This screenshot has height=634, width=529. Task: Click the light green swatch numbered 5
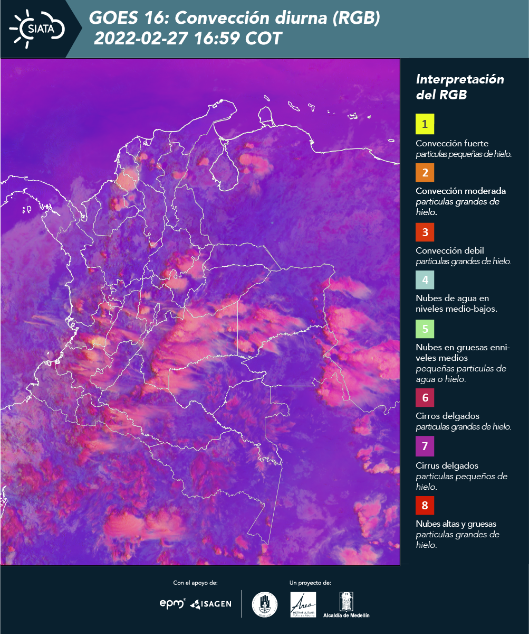coord(425,329)
